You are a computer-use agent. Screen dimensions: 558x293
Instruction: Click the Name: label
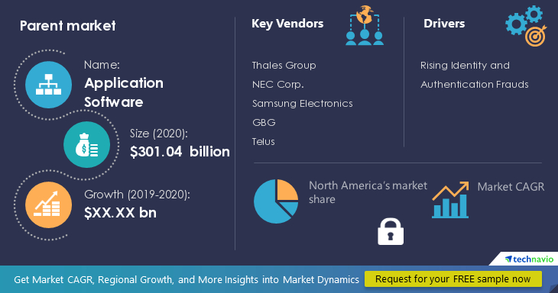(102, 65)
